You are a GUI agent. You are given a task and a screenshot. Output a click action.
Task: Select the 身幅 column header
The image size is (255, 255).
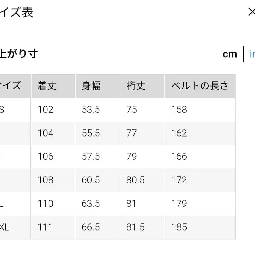(x=92, y=86)
